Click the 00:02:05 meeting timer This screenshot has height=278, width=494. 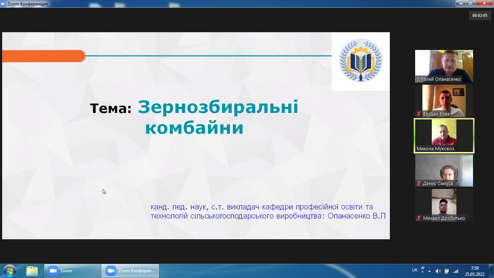pyautogui.click(x=480, y=15)
